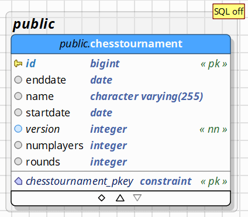Click the date type of enddate

point(101,80)
